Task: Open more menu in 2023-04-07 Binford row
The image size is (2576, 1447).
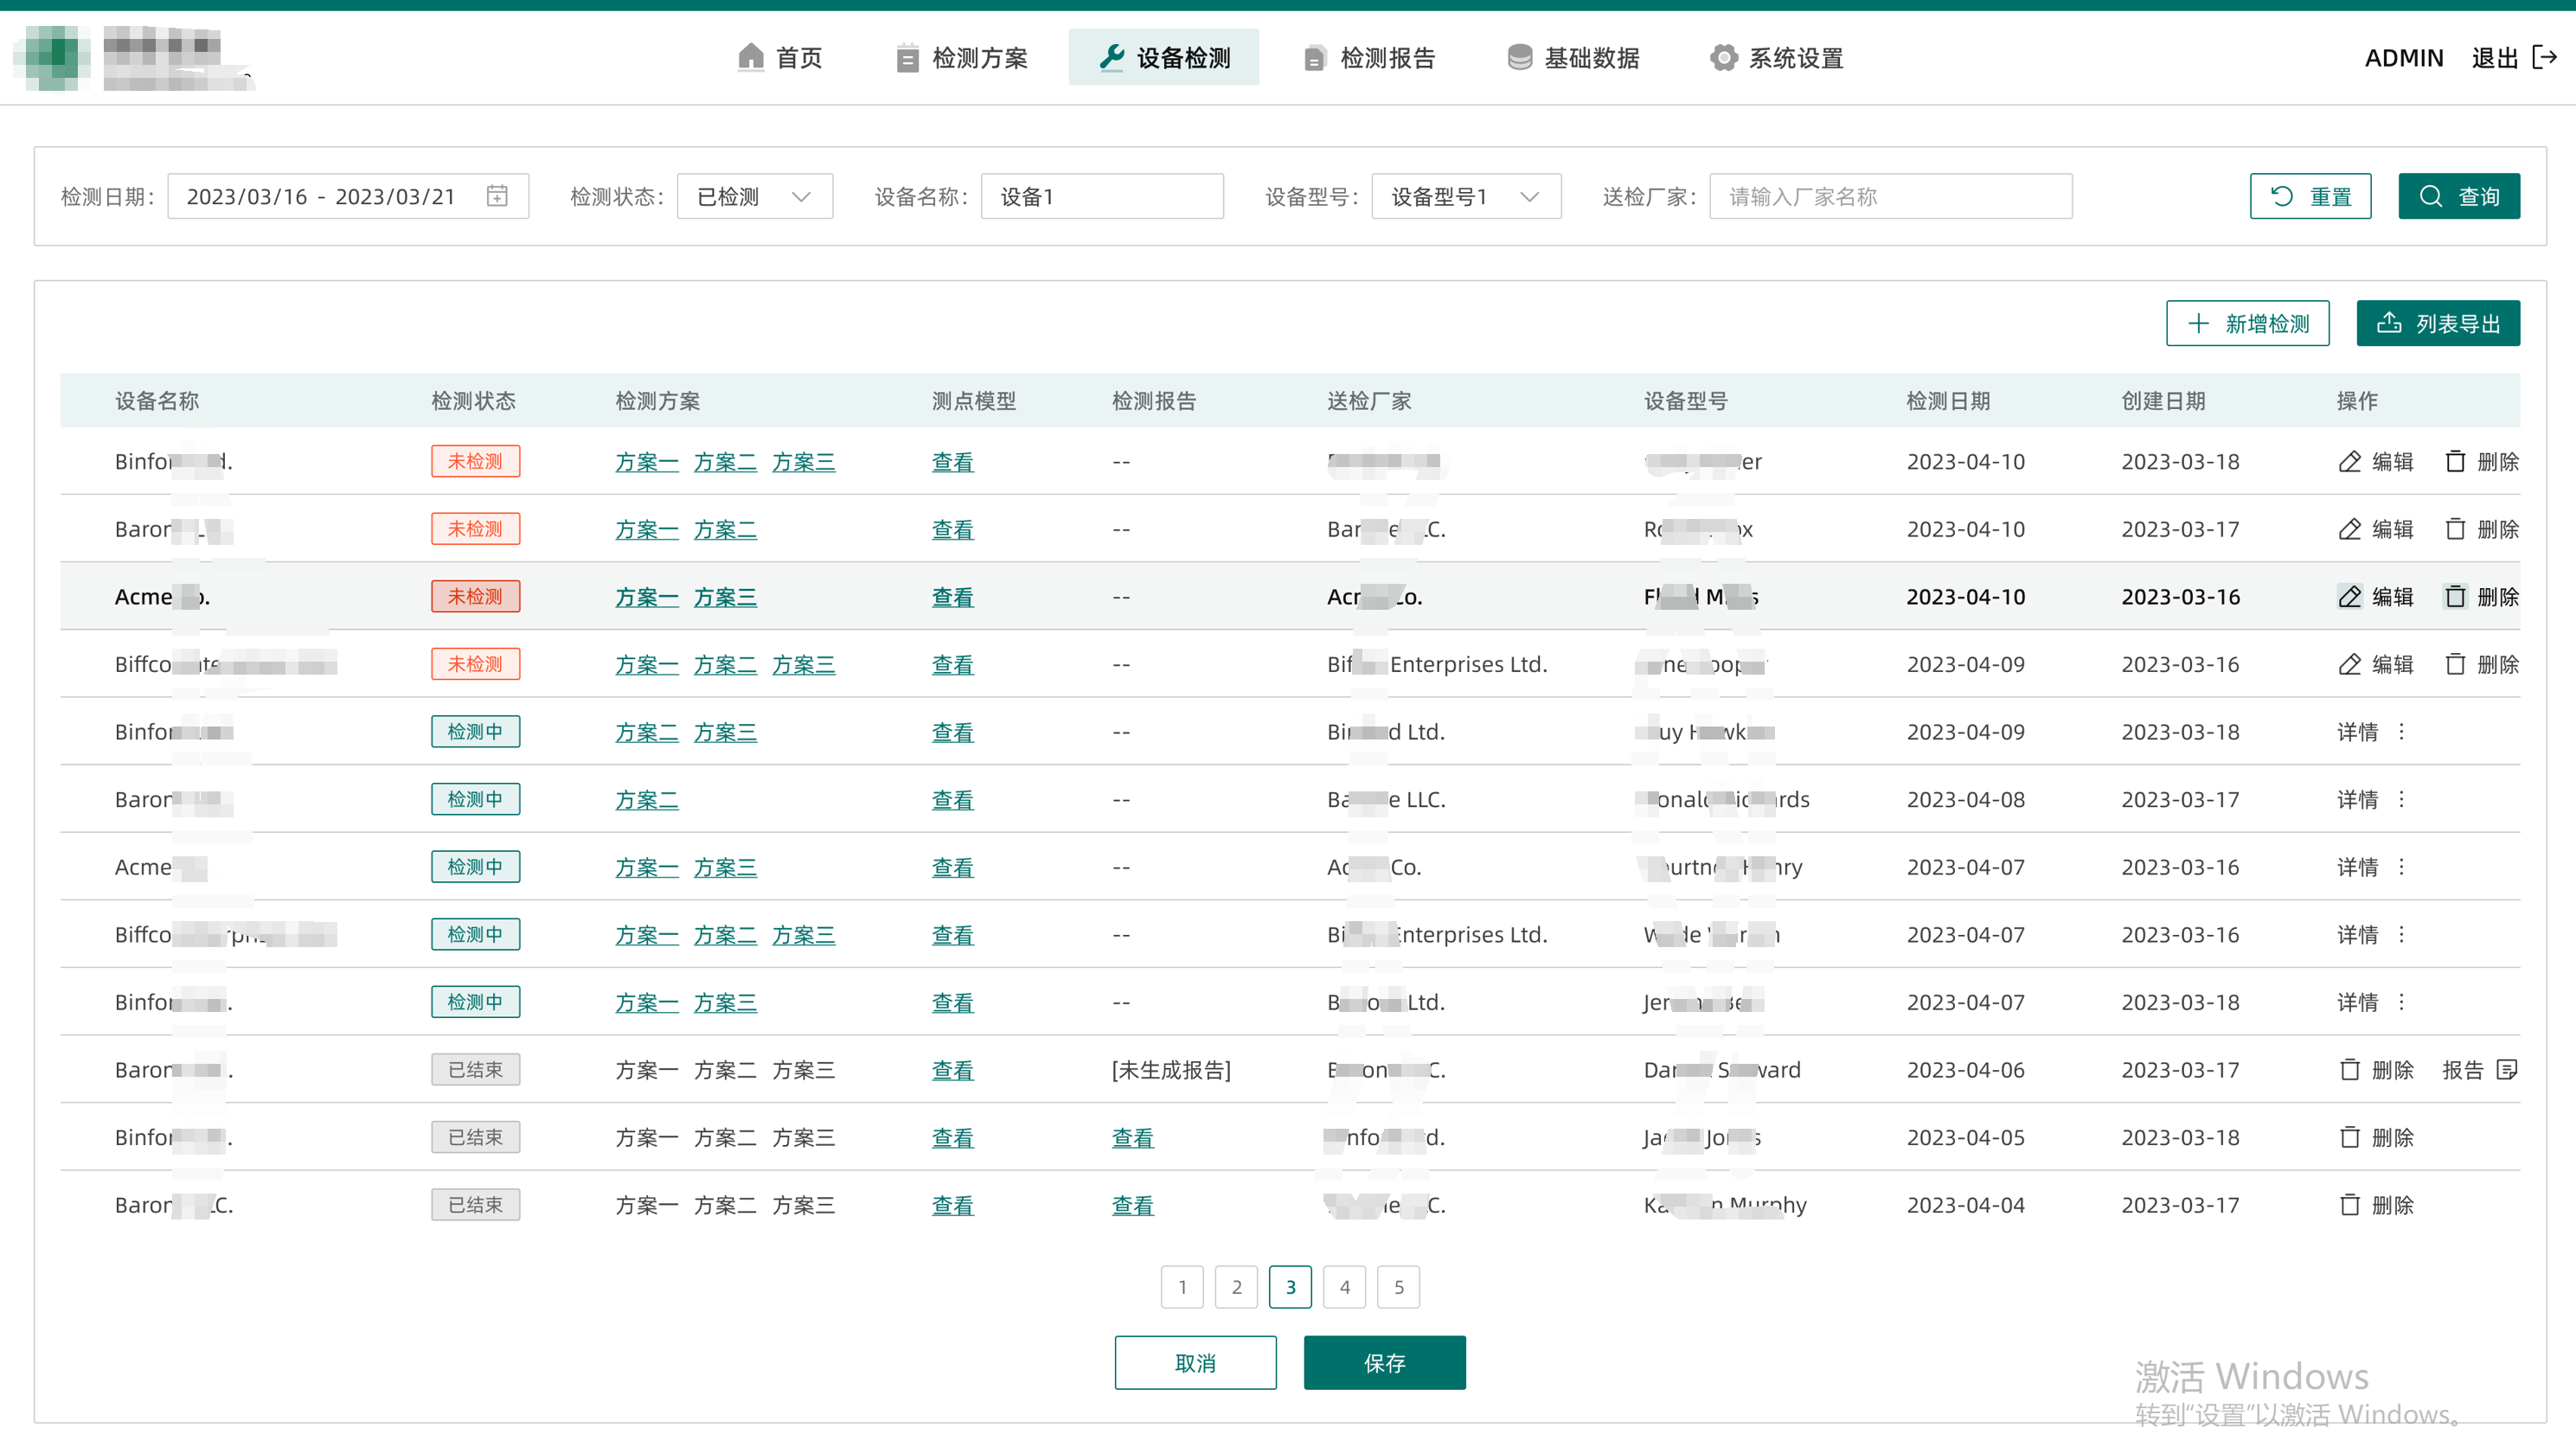Action: [x=2401, y=1002]
